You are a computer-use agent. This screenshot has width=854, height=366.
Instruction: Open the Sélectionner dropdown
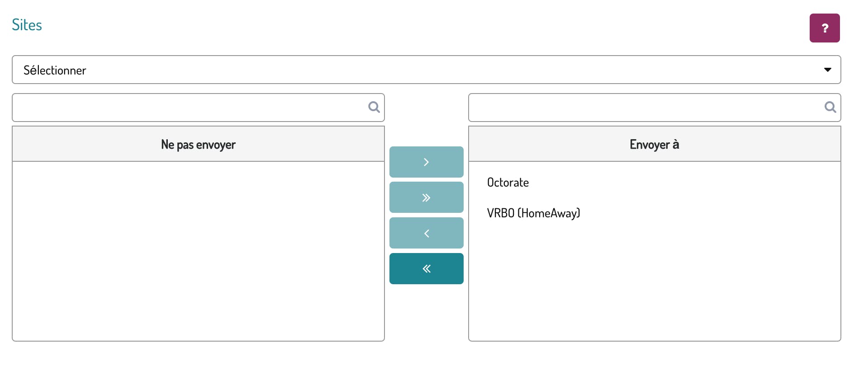pyautogui.click(x=426, y=70)
